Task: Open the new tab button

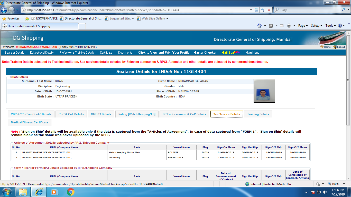Action: [x=82, y=26]
